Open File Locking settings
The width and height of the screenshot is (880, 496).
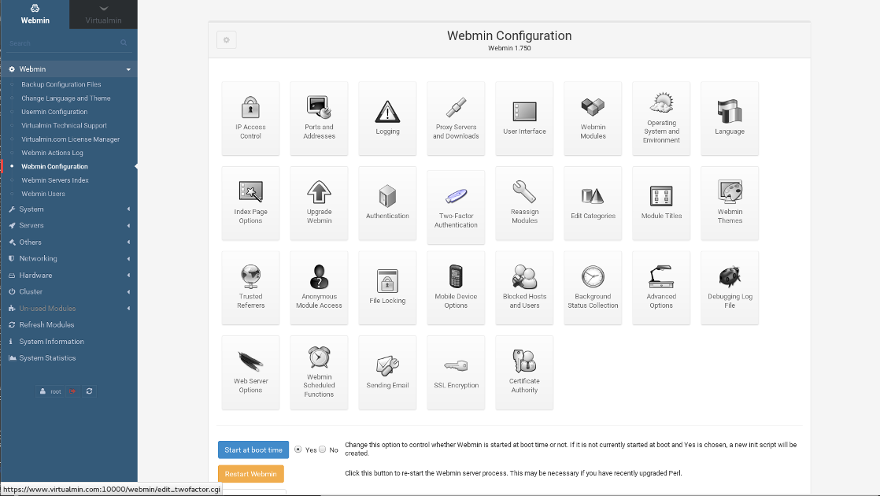(x=387, y=288)
